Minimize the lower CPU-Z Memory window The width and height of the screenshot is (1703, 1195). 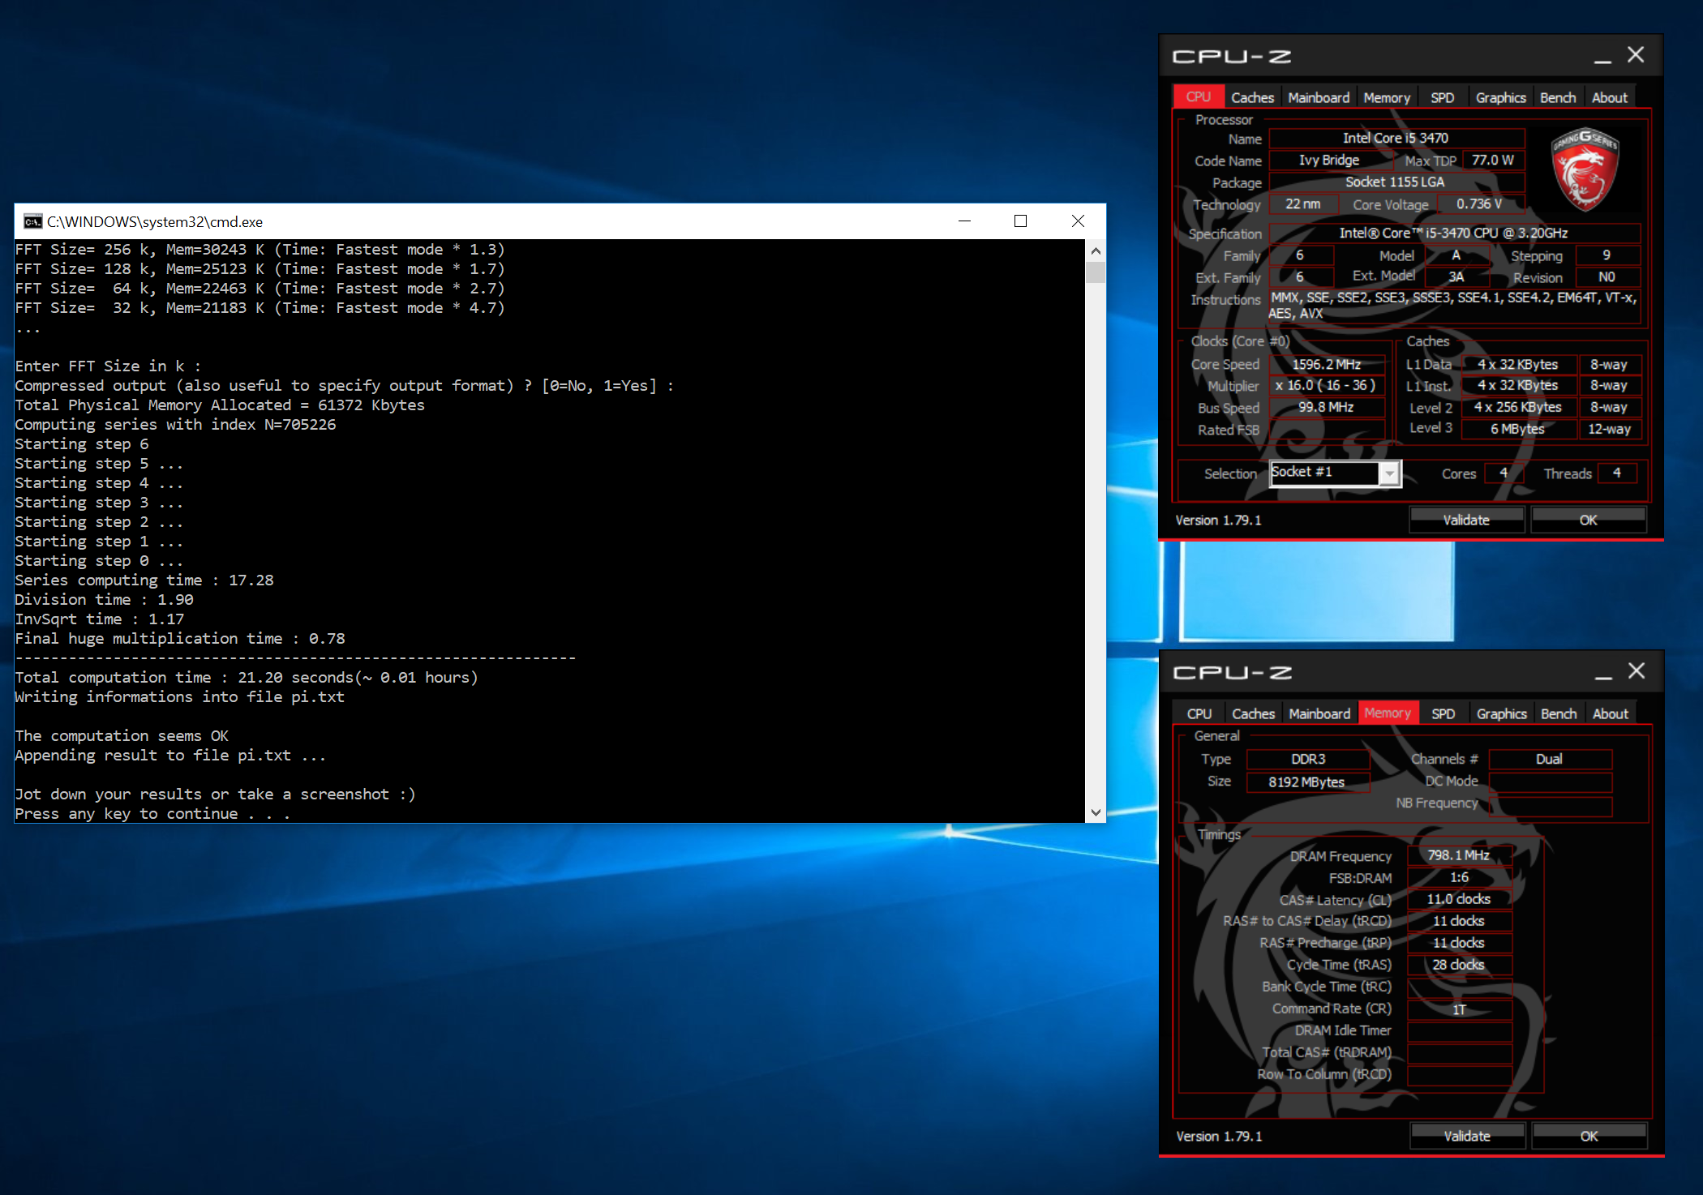coord(1602,672)
